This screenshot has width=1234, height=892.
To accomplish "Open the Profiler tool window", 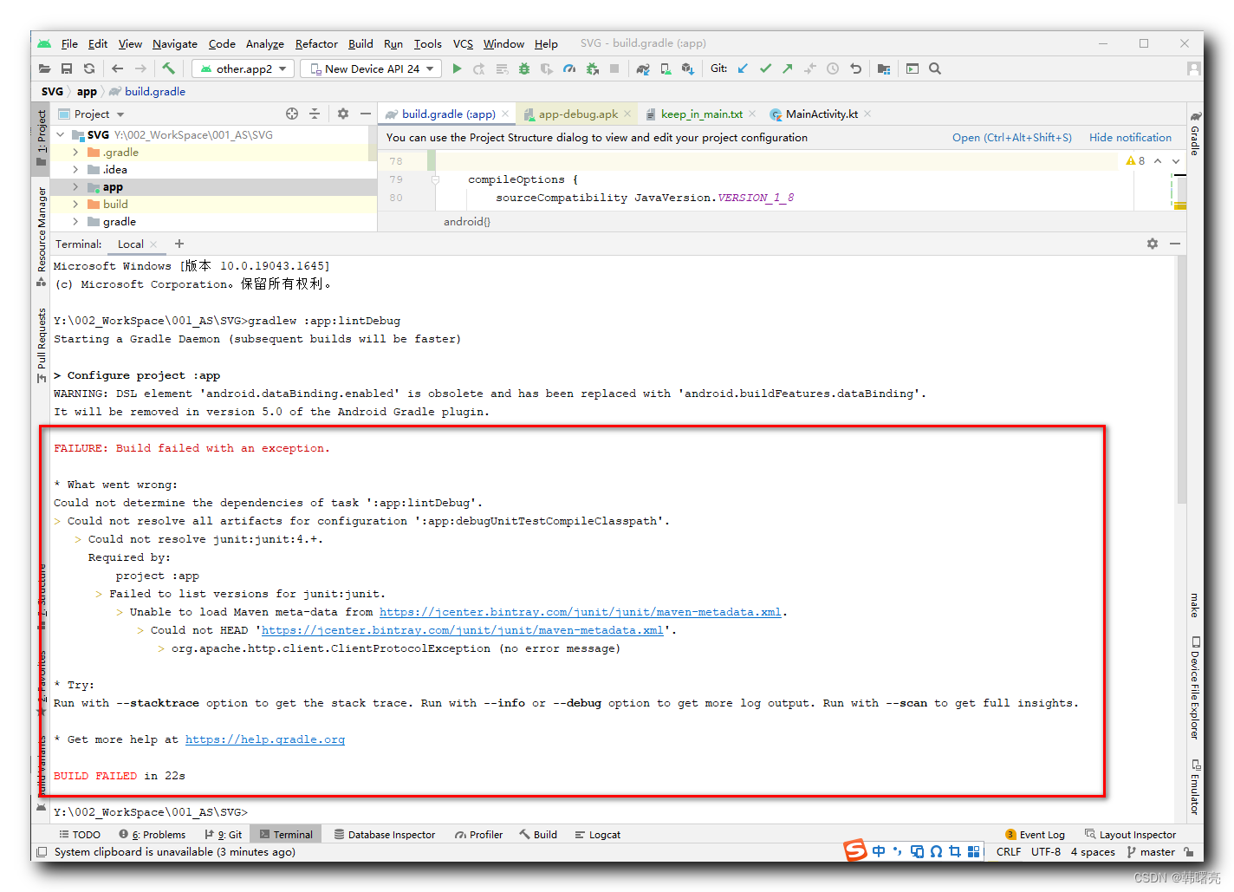I will pos(479,834).
